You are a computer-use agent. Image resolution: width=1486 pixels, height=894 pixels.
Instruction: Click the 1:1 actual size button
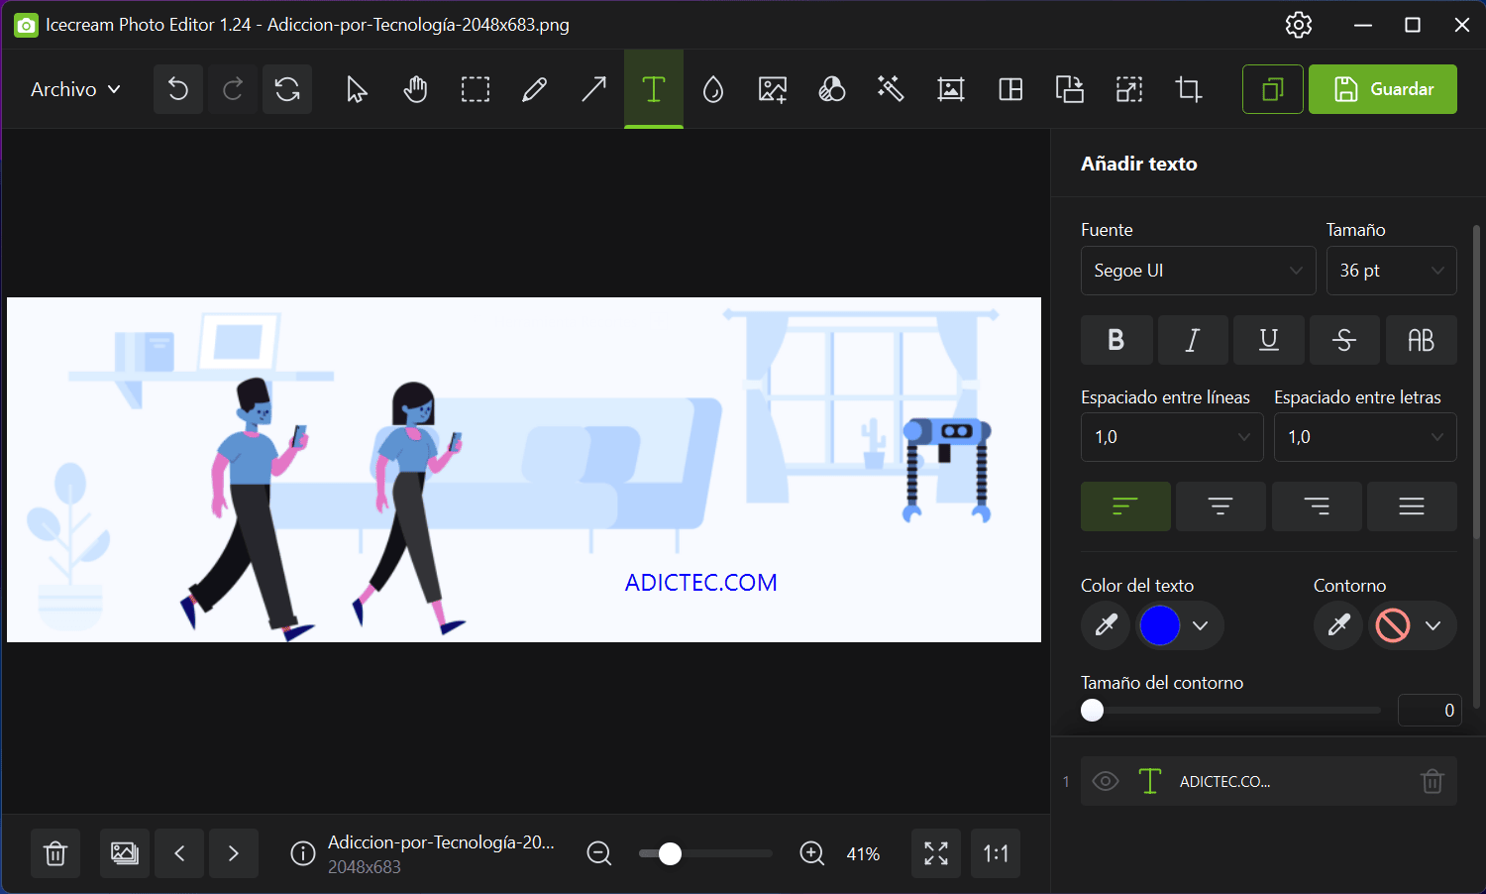click(995, 853)
